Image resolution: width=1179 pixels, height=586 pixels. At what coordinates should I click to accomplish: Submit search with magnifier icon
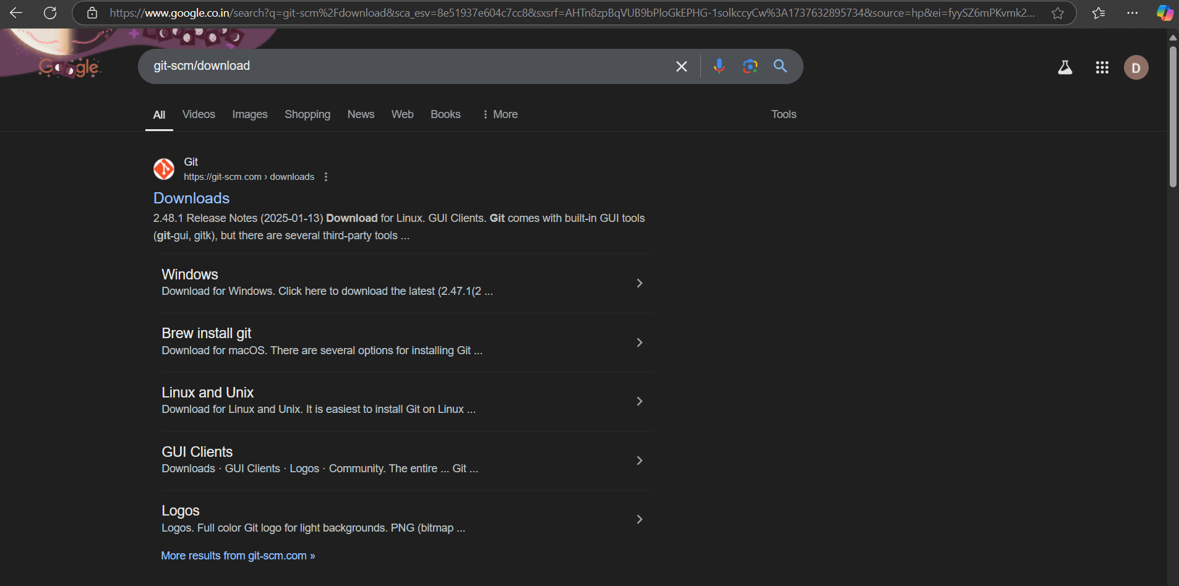pyautogui.click(x=781, y=66)
